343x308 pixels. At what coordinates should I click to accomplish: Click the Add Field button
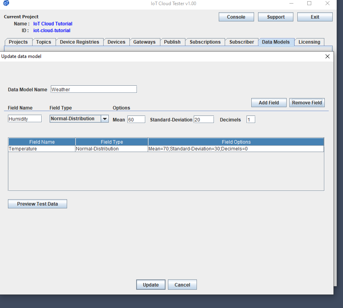pos(269,102)
